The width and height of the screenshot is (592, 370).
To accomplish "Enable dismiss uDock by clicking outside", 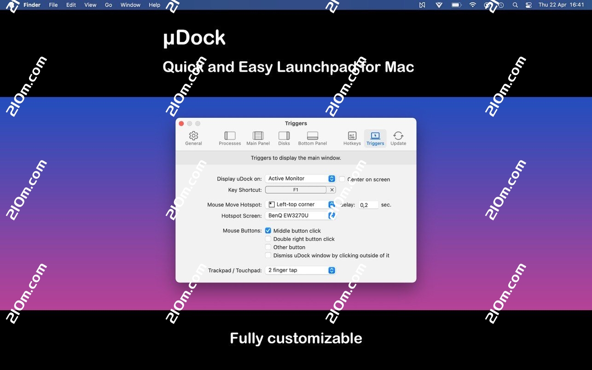I will point(268,255).
